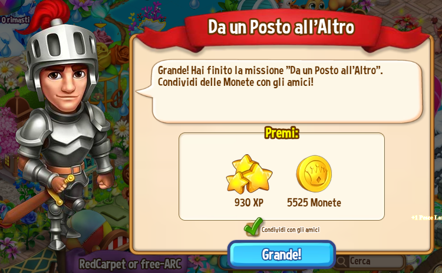Click the green checkmark icon
The image size is (442, 273).
253,227
